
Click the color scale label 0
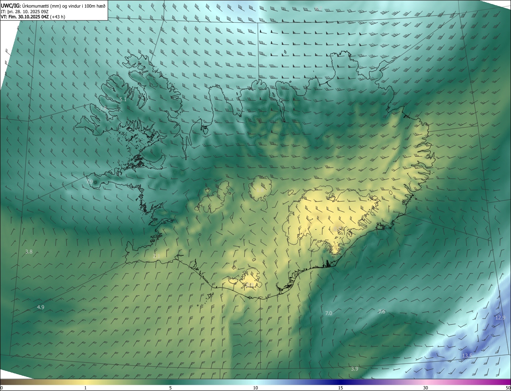click(x=2, y=388)
